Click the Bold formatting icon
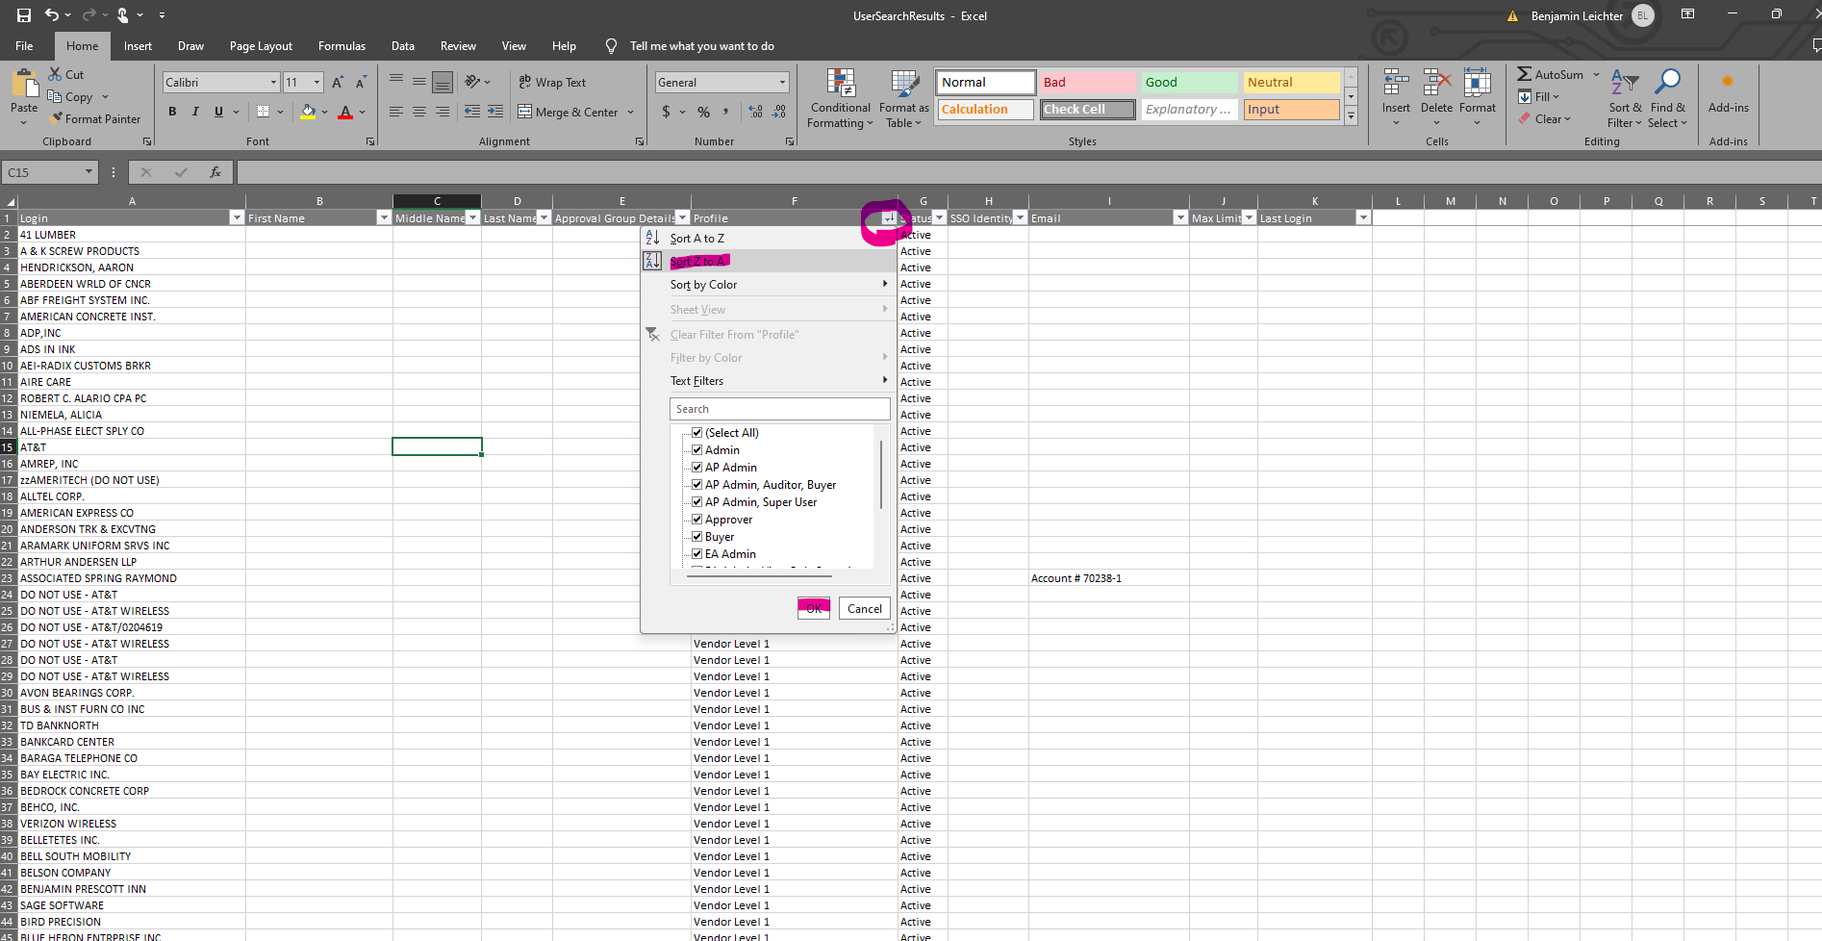 (x=172, y=112)
